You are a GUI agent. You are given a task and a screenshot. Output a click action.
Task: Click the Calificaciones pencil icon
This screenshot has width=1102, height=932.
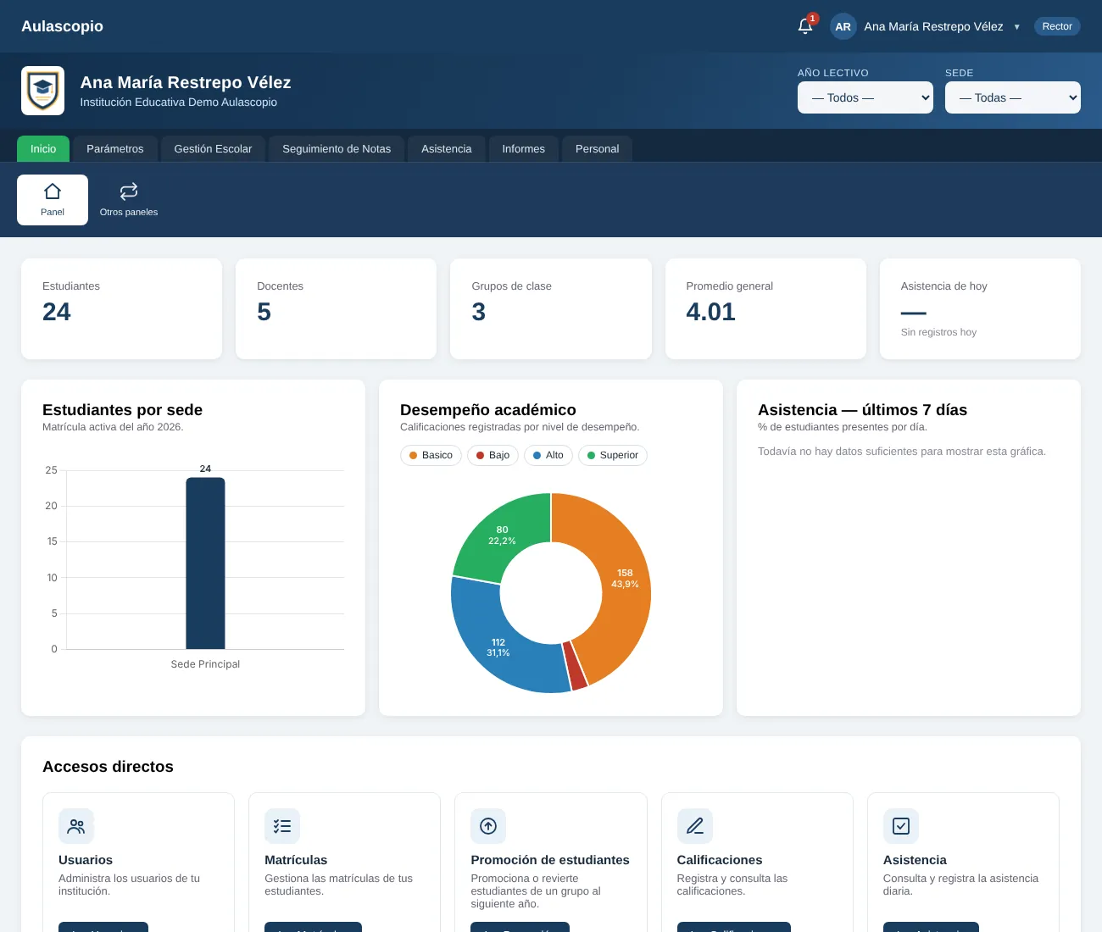pos(695,826)
